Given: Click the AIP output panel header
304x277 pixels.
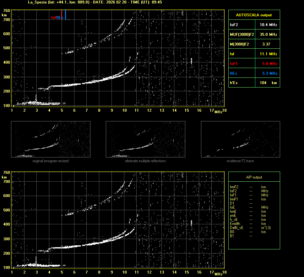Looking at the screenshot, I should point(254,177).
